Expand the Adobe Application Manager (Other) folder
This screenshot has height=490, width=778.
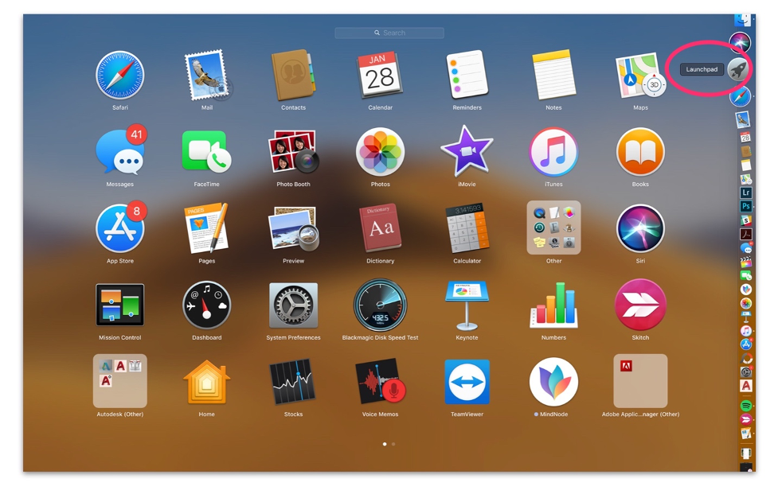640,380
